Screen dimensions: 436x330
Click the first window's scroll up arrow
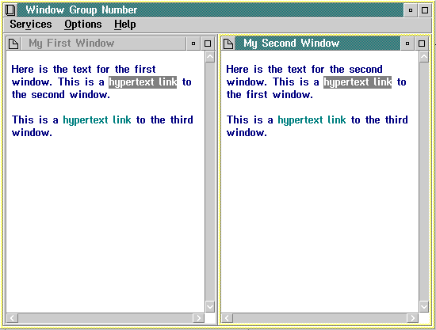coord(210,57)
